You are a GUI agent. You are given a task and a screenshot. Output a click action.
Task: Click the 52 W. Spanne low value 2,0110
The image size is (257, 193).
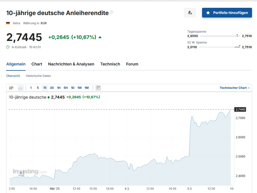click(192, 47)
